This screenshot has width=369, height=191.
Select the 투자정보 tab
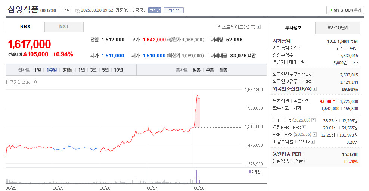(293, 28)
